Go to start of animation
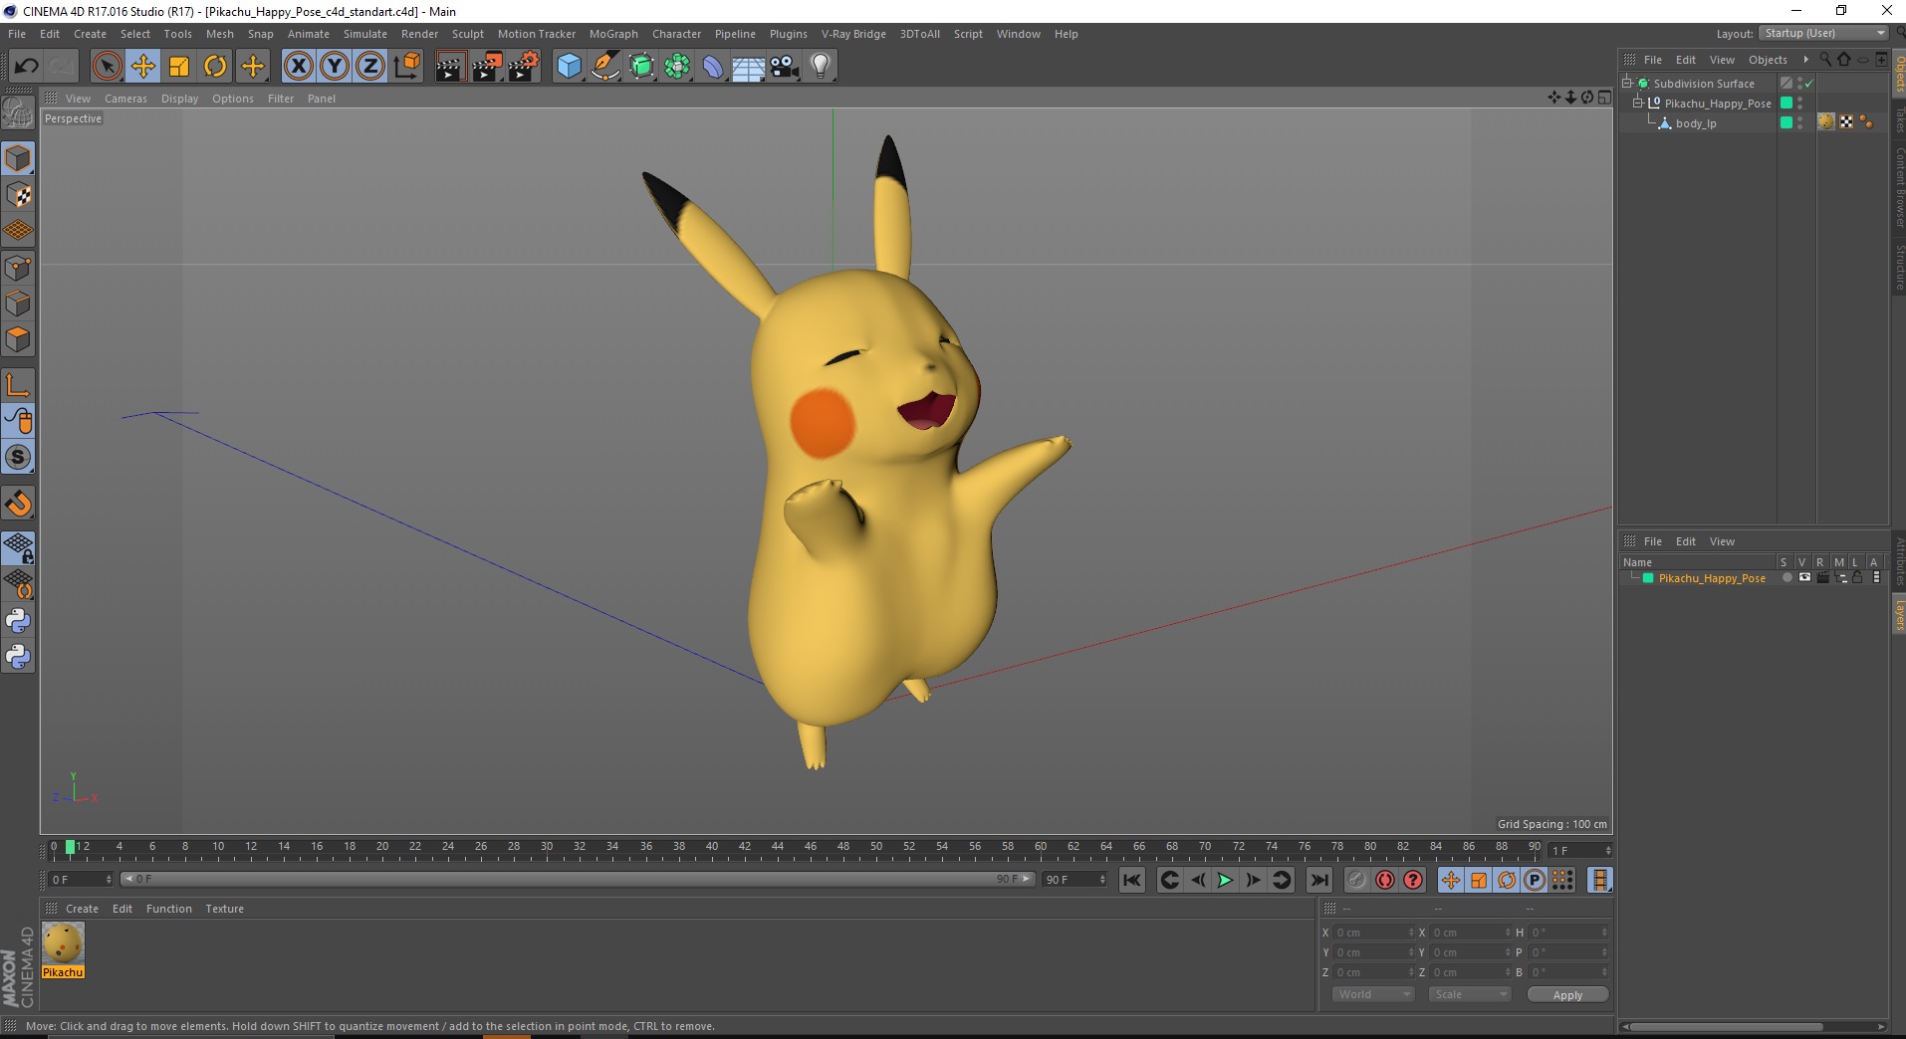The image size is (1906, 1039). tap(1132, 880)
